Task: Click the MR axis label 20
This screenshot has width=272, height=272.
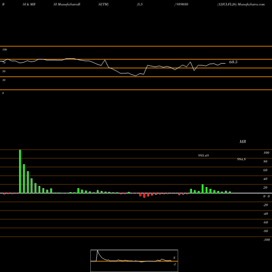Action: tap(265, 188)
